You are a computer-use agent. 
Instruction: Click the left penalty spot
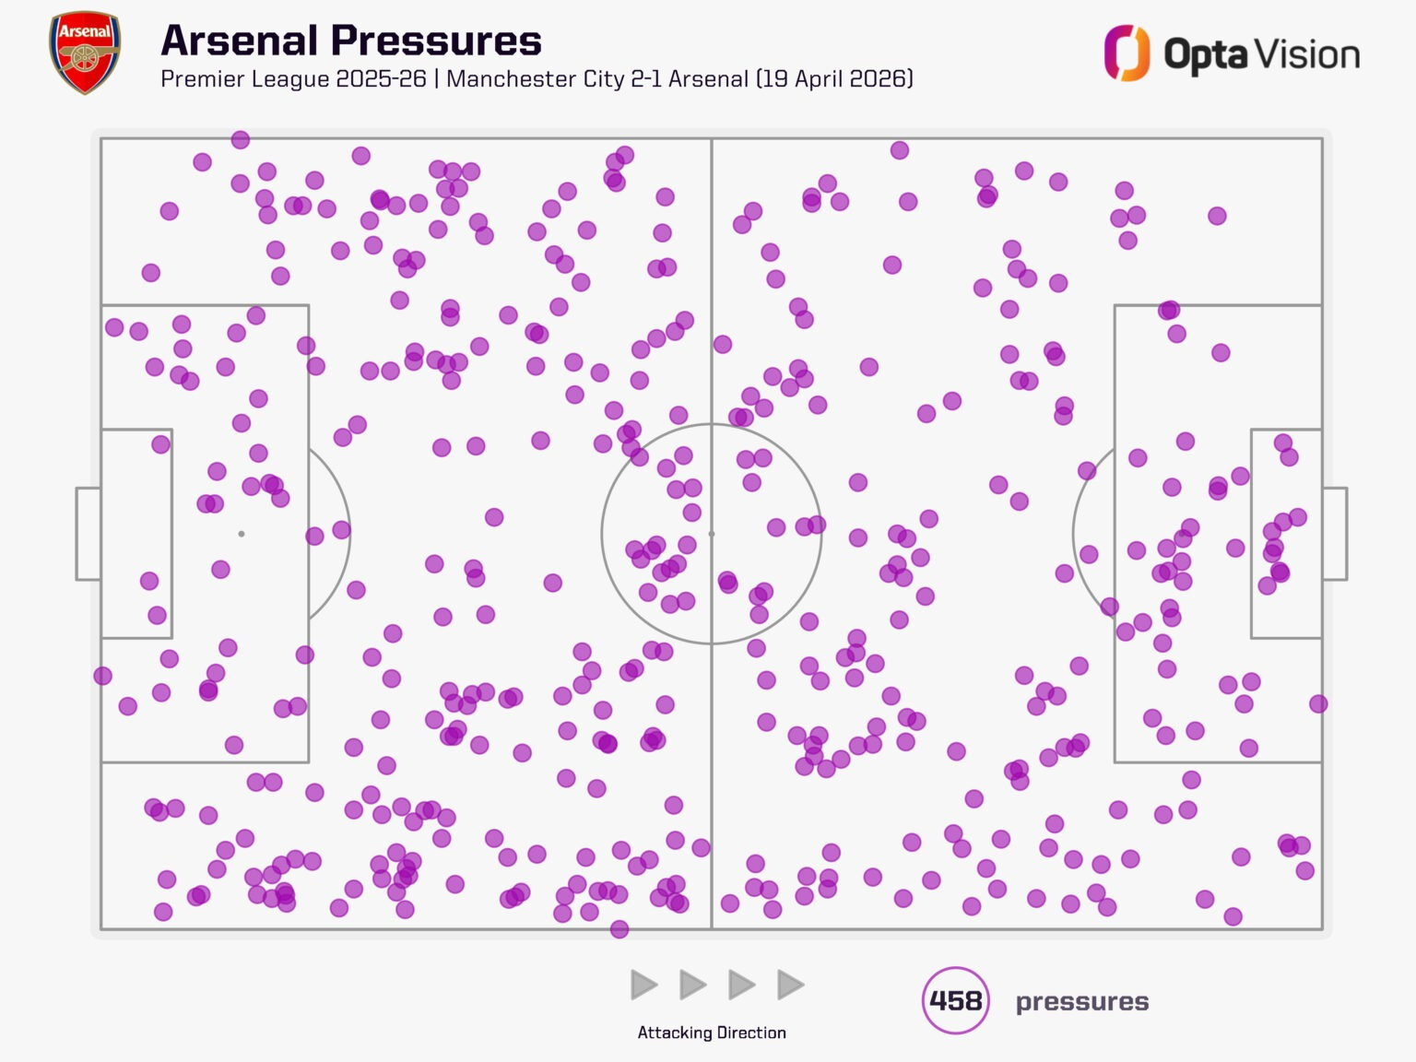point(242,534)
